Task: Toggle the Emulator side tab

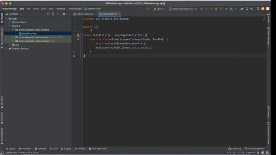Action: click(268, 112)
